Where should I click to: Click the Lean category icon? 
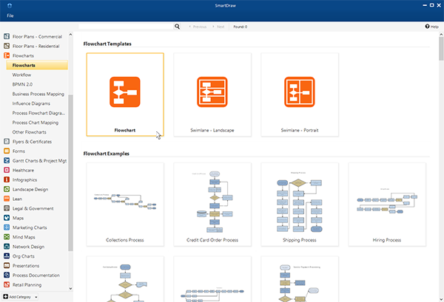7,199
